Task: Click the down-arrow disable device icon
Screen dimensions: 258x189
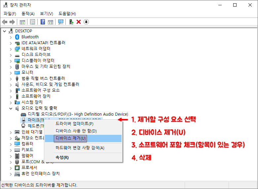Action: point(86,22)
